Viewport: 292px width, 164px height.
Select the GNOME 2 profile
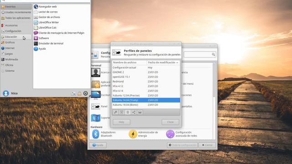[146, 72]
